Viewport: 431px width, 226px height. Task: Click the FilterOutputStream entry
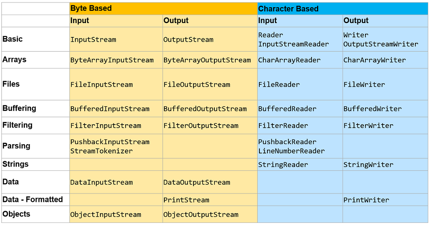[x=201, y=126]
